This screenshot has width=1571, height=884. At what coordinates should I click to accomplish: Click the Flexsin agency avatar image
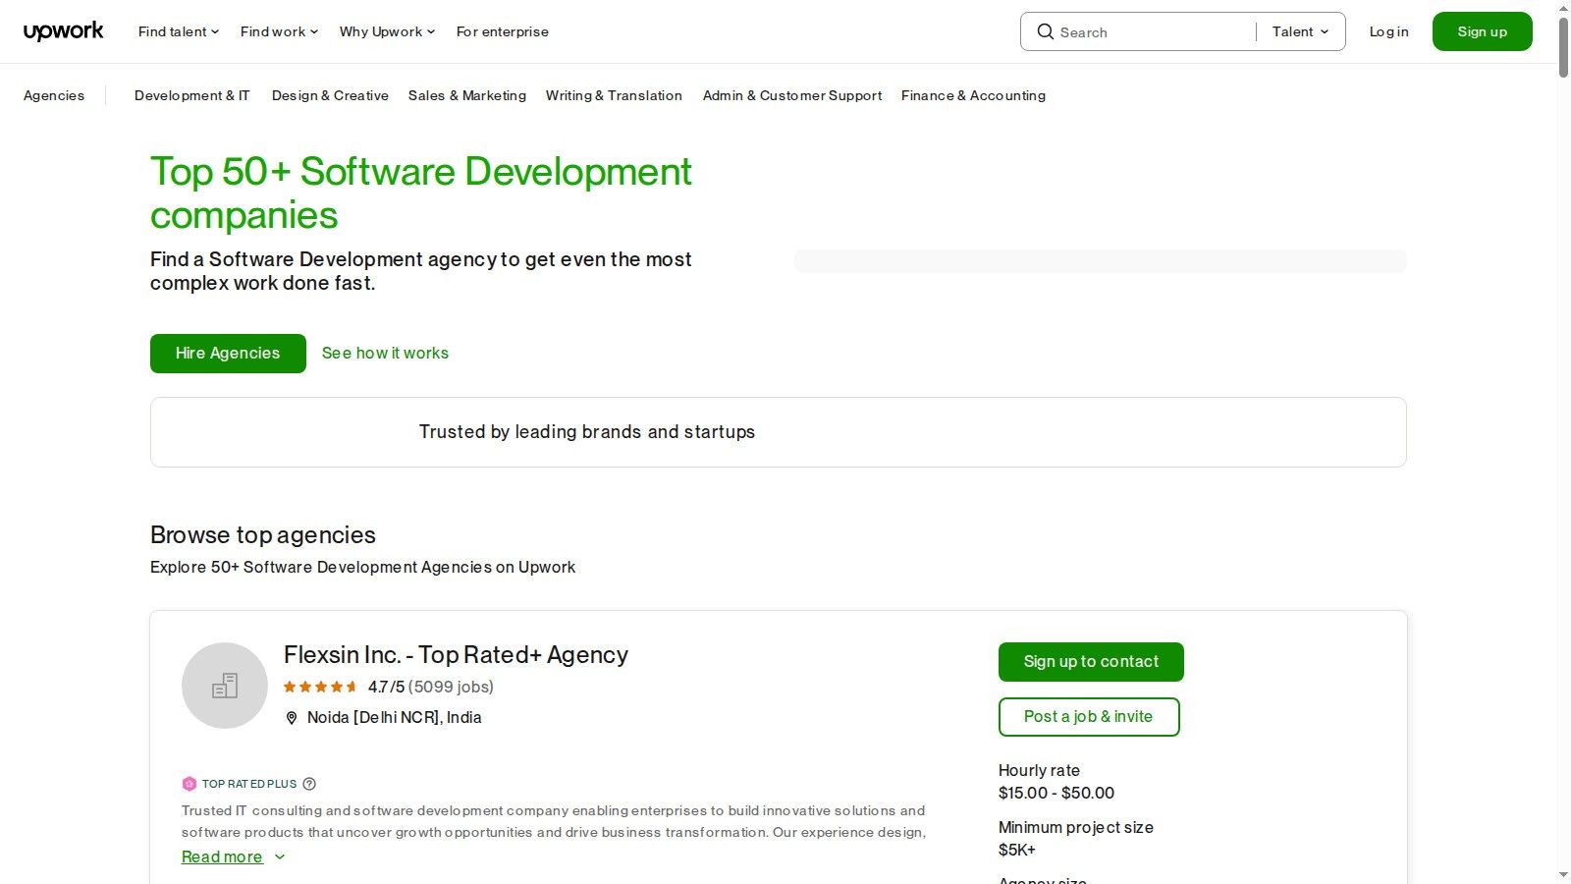tap(224, 685)
